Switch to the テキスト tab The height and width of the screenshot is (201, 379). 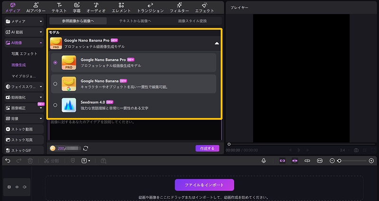59,8
